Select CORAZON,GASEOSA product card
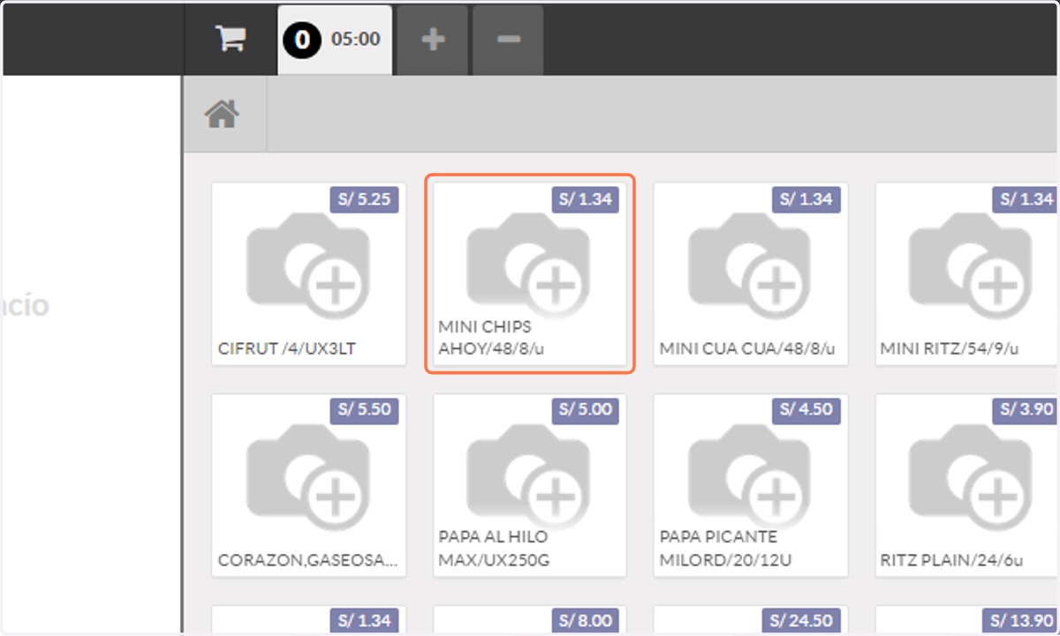 (x=309, y=485)
